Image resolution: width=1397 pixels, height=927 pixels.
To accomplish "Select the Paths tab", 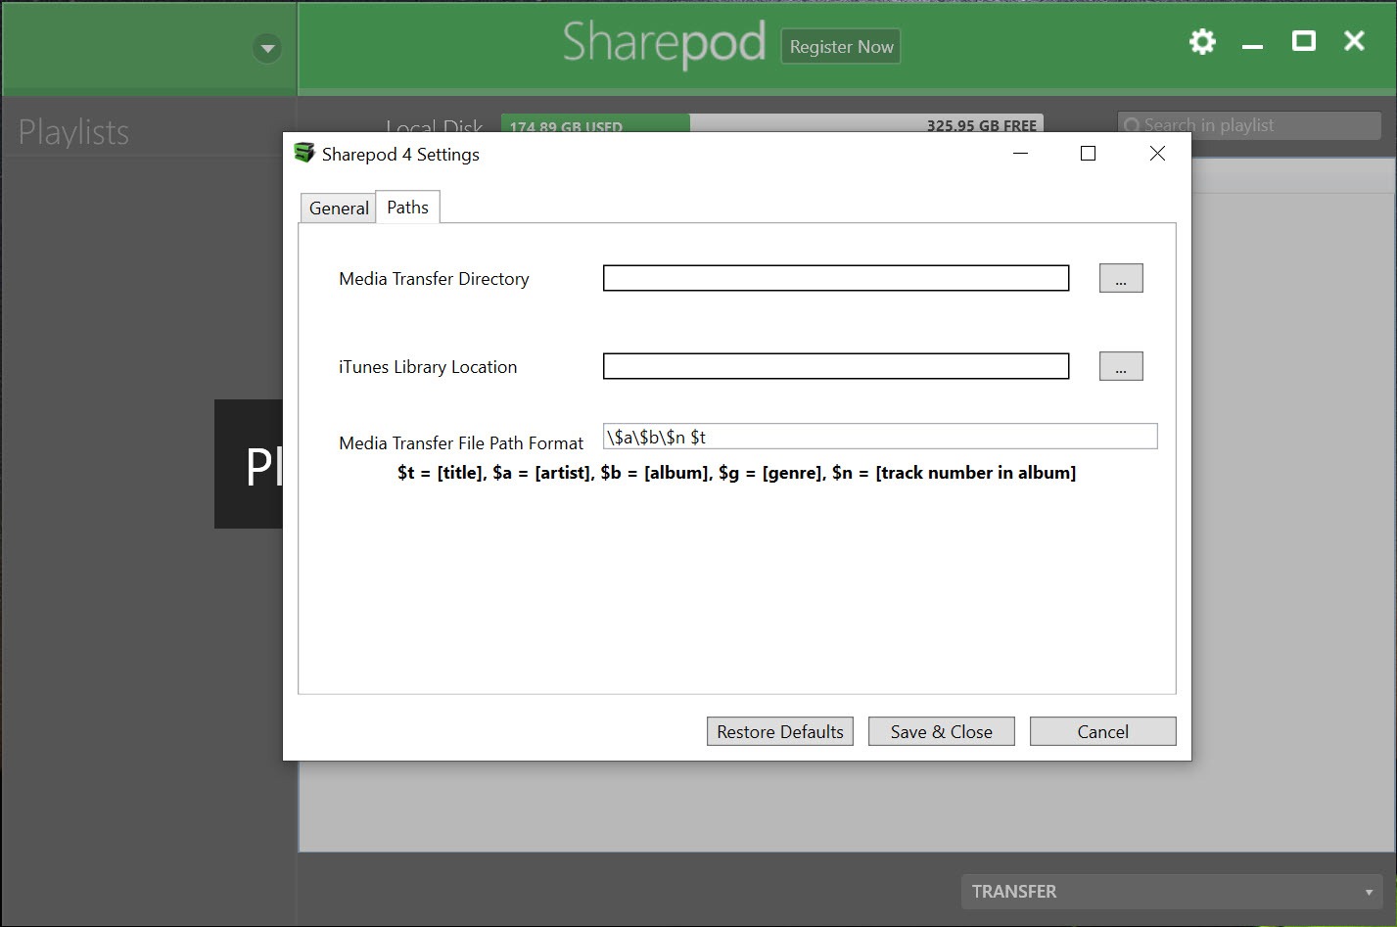I will point(407,207).
